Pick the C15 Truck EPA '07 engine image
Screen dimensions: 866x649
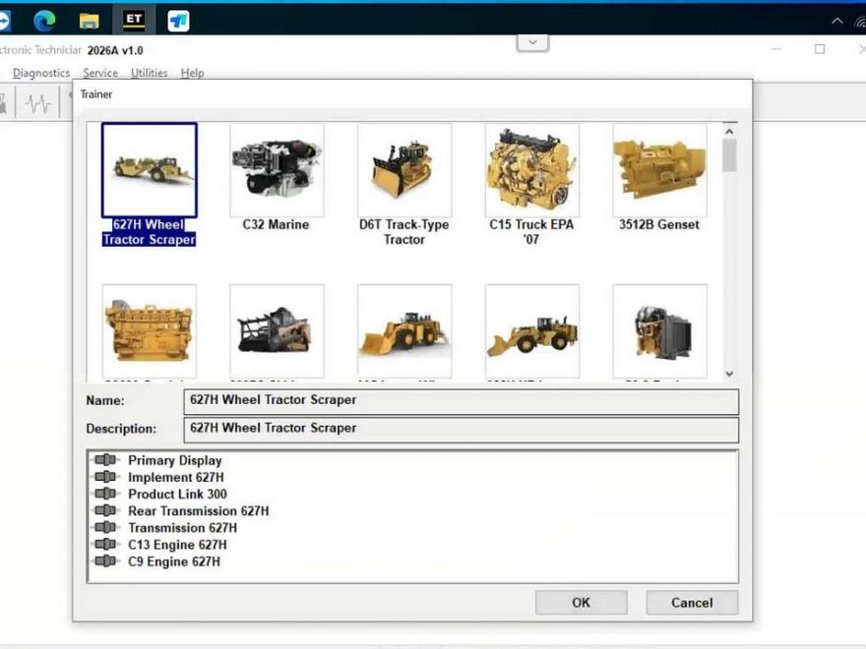point(531,170)
